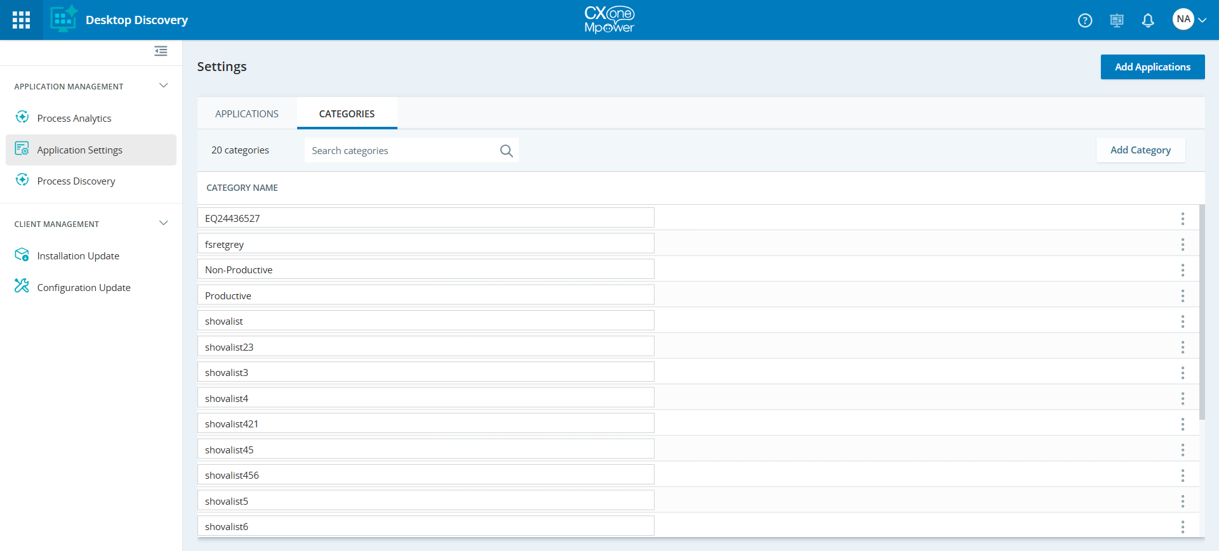1219x551 pixels.
Task: Open kebab menu for Productive category
Action: point(1182,296)
